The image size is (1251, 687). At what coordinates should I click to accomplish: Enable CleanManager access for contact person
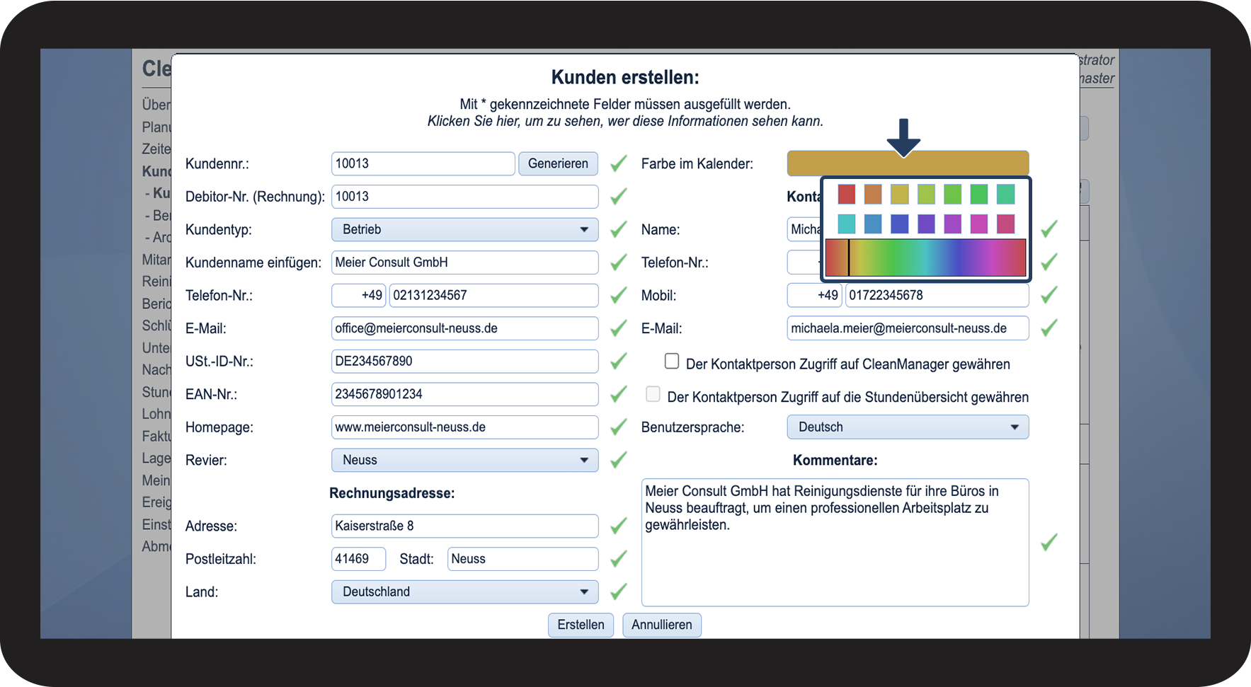tap(672, 361)
